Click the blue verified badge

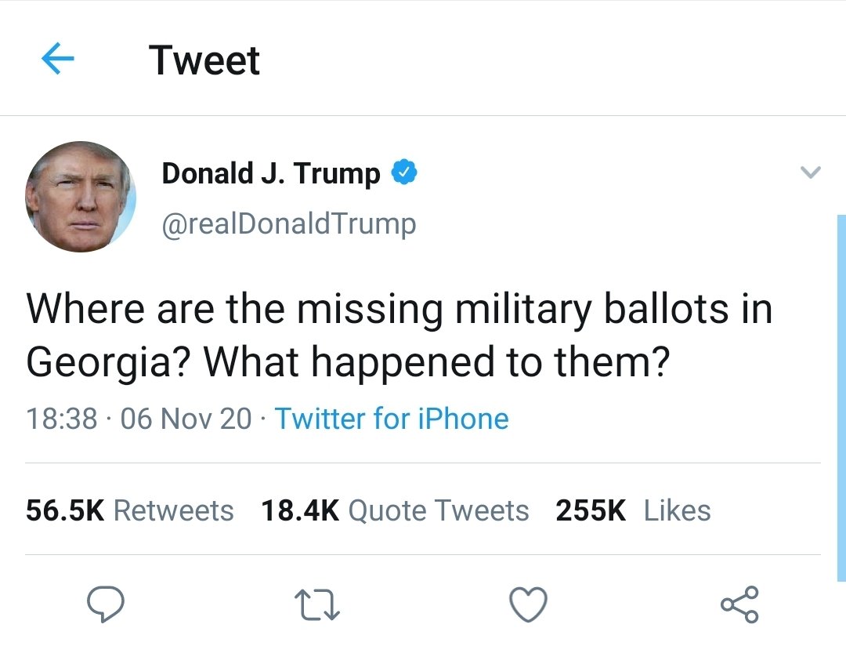pos(403,172)
